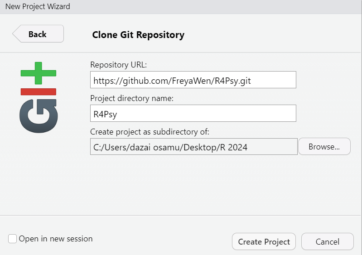Click the red minus bar in the Git logo

pos(39,91)
